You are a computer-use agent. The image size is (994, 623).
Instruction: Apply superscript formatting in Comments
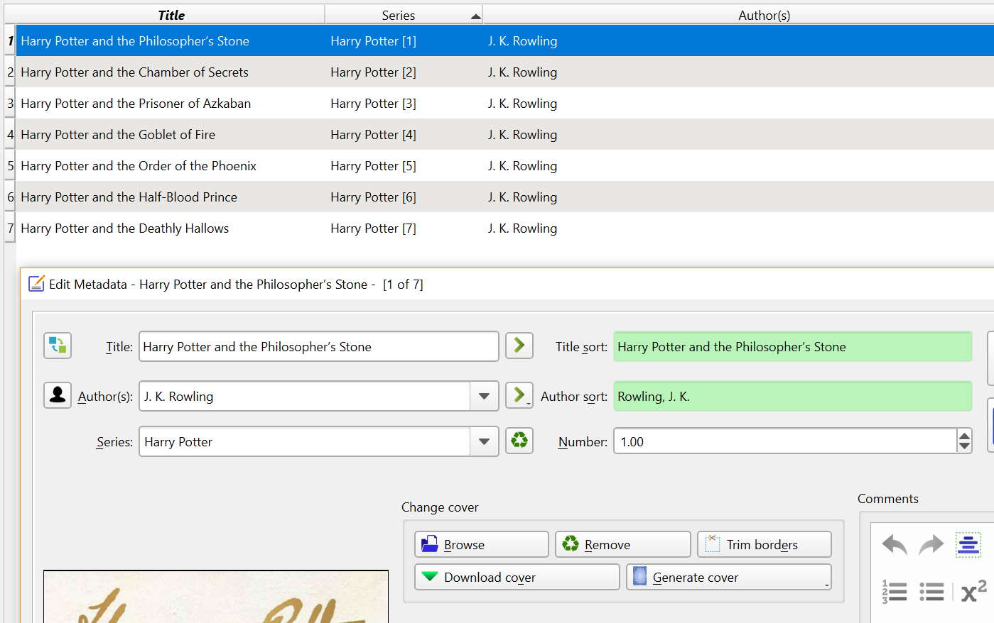[x=973, y=591]
